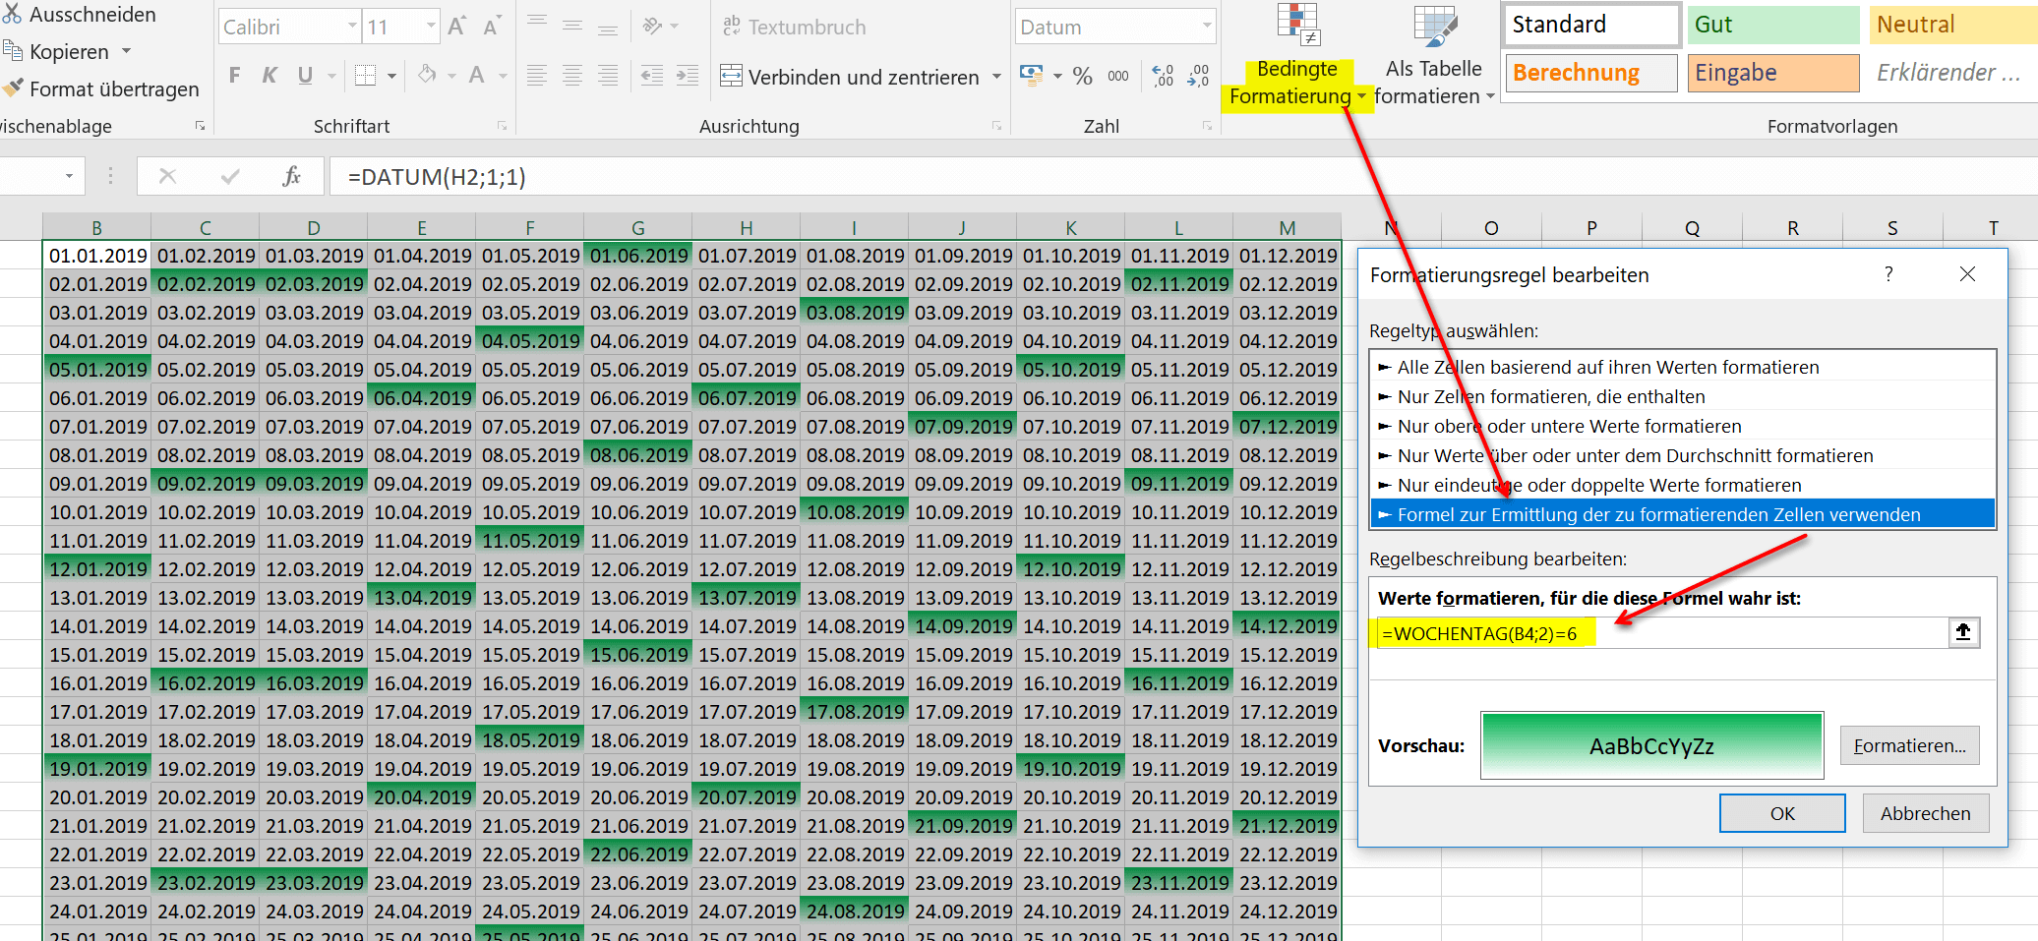Open the Schriftart dialog launcher

click(502, 126)
